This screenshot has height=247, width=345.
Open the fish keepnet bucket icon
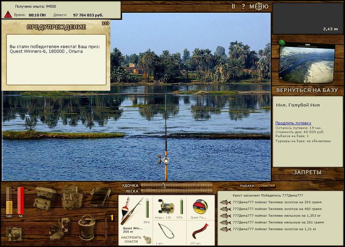(x=87, y=228)
